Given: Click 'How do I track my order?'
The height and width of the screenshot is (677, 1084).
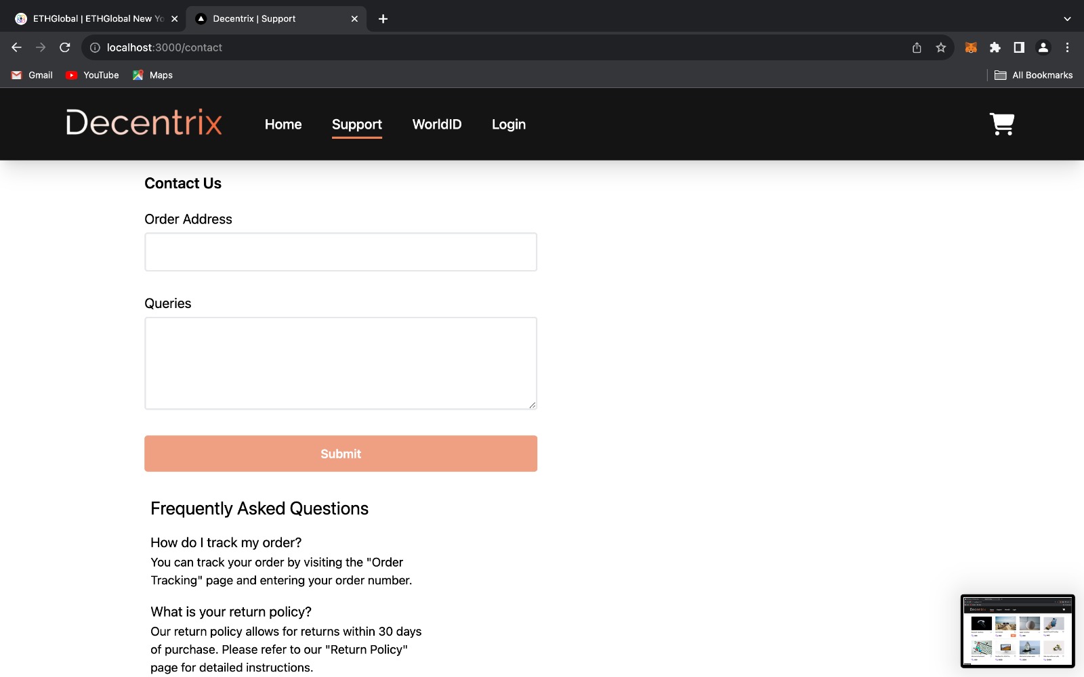Looking at the screenshot, I should [226, 543].
